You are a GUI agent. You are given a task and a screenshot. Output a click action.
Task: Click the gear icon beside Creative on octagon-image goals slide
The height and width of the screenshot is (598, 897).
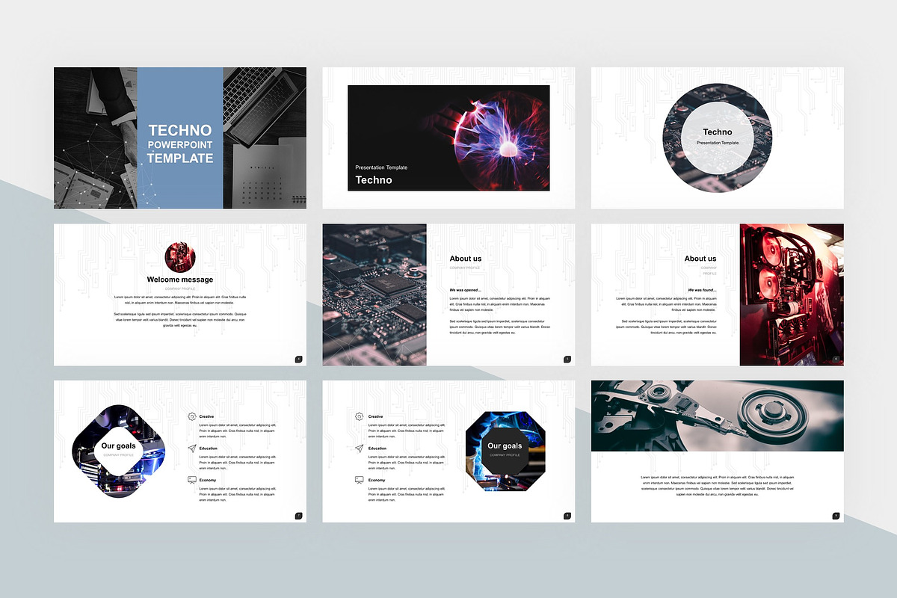point(360,416)
